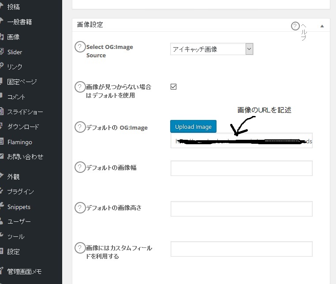Click the デフォルトの画像幅 input field
The height and width of the screenshot is (284, 336).
pos(241,168)
